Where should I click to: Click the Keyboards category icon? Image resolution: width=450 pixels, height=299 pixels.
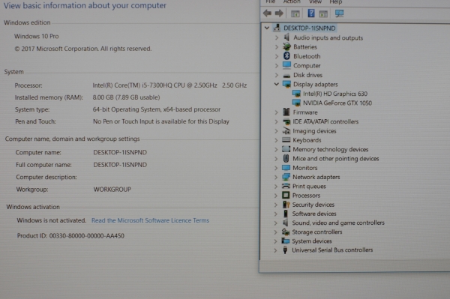[286, 140]
